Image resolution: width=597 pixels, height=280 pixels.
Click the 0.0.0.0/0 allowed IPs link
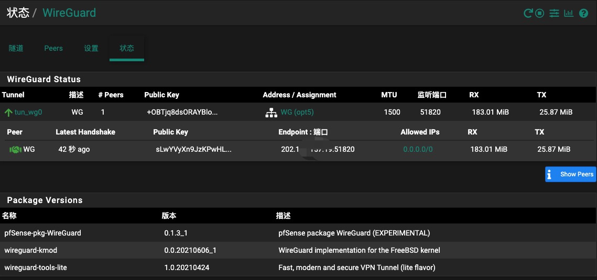[x=418, y=149]
